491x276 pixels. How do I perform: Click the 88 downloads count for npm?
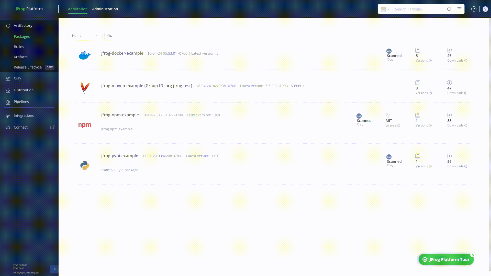point(449,121)
